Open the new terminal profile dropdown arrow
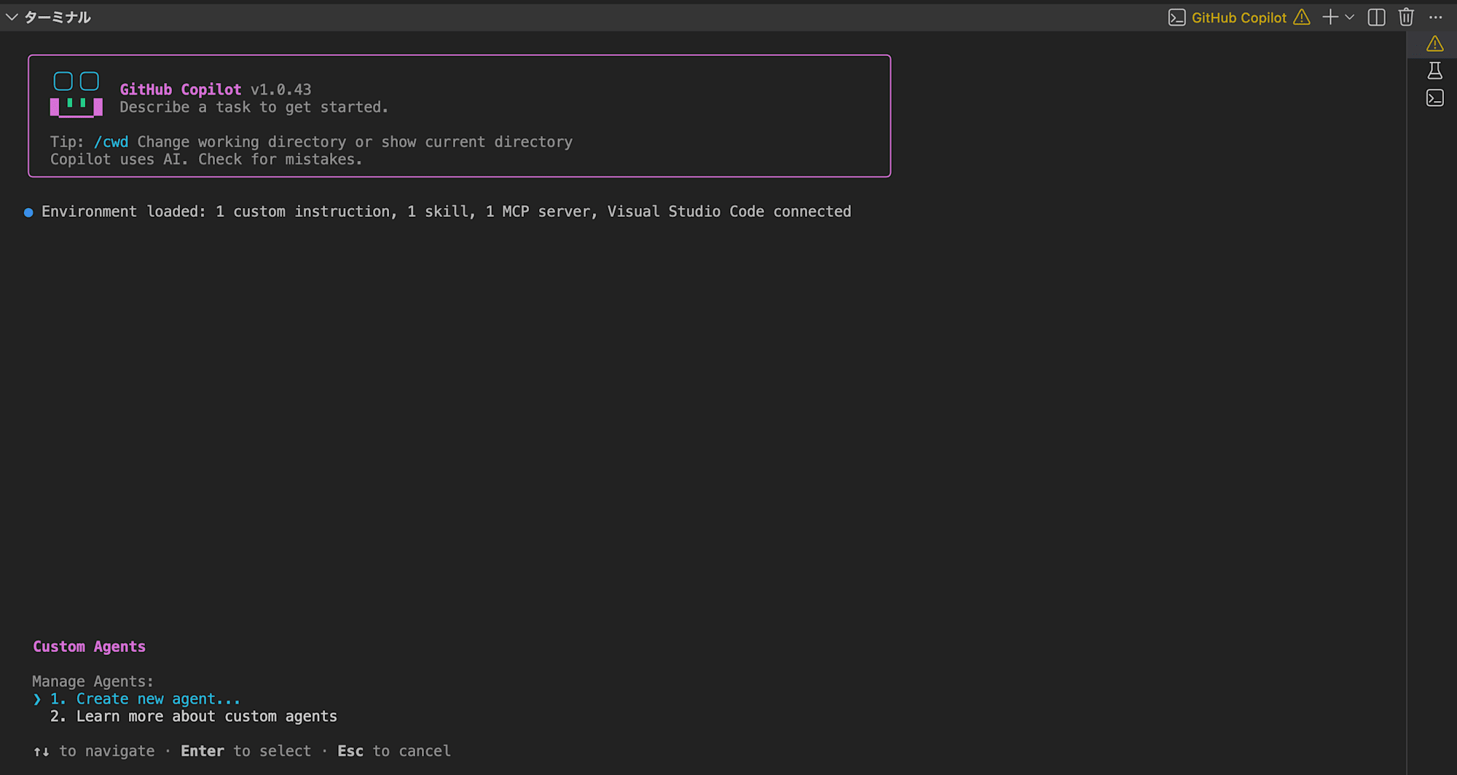This screenshot has width=1457, height=775. tap(1349, 17)
